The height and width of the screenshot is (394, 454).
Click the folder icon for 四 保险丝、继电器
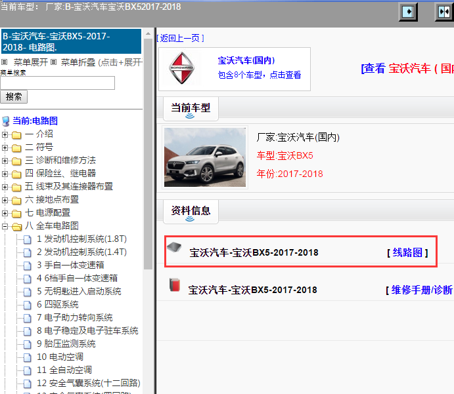pos(16,174)
